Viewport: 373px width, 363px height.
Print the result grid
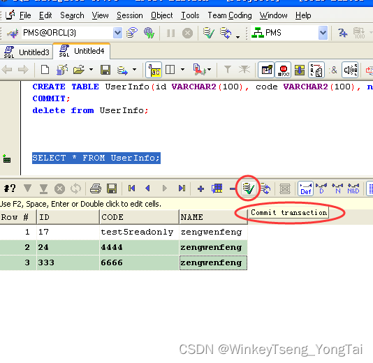[96, 188]
